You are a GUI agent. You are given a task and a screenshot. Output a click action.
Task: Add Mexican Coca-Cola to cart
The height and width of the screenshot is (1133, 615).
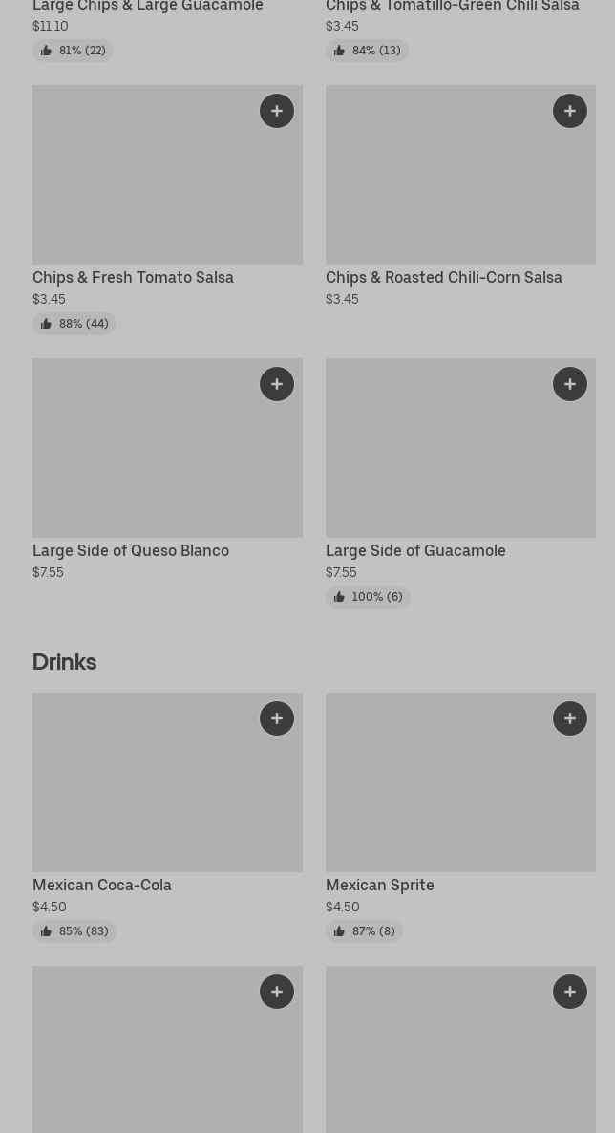pos(277,718)
